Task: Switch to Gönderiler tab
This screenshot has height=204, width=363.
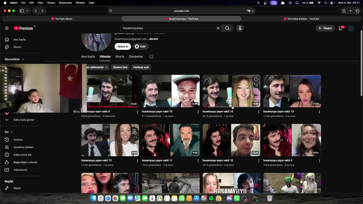Action: pos(136,57)
